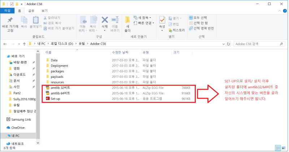The width and height of the screenshot is (289, 152).
Task: Choose 바로 가기 붙여넣기 command
Action: click(x=59, y=28)
